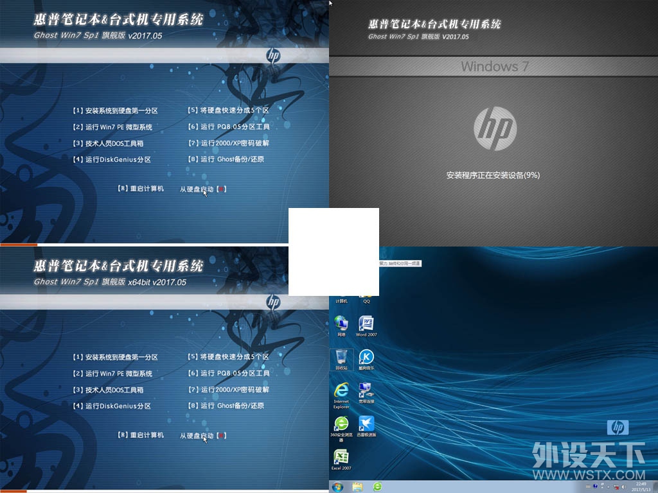Launch the Excel 2007 desktop shortcut
Image resolution: width=658 pixels, height=493 pixels.
341,460
